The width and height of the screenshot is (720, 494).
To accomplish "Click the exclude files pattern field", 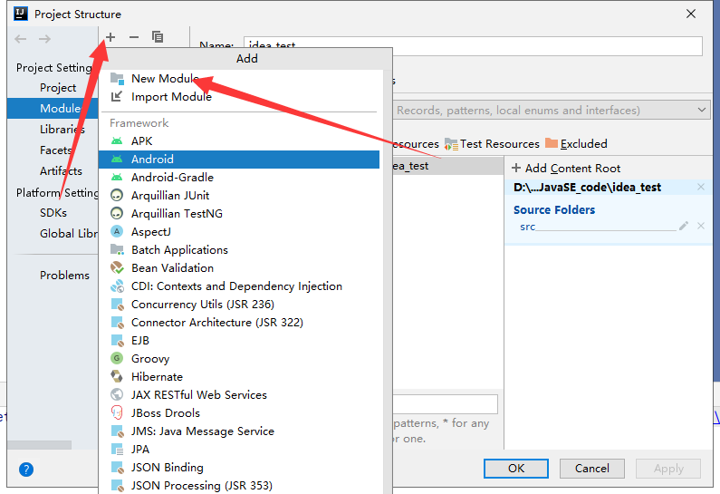I will point(446,404).
